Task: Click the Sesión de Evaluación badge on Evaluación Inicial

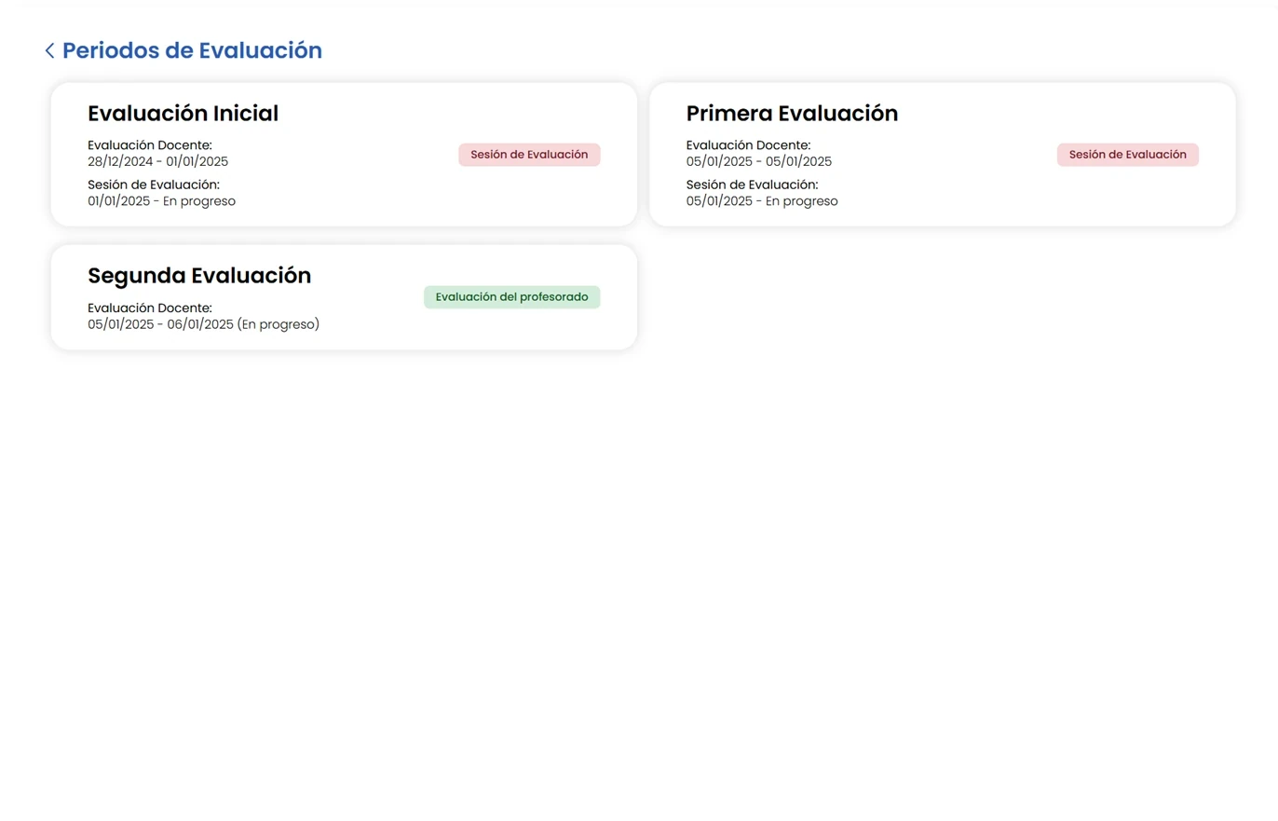Action: pos(529,155)
